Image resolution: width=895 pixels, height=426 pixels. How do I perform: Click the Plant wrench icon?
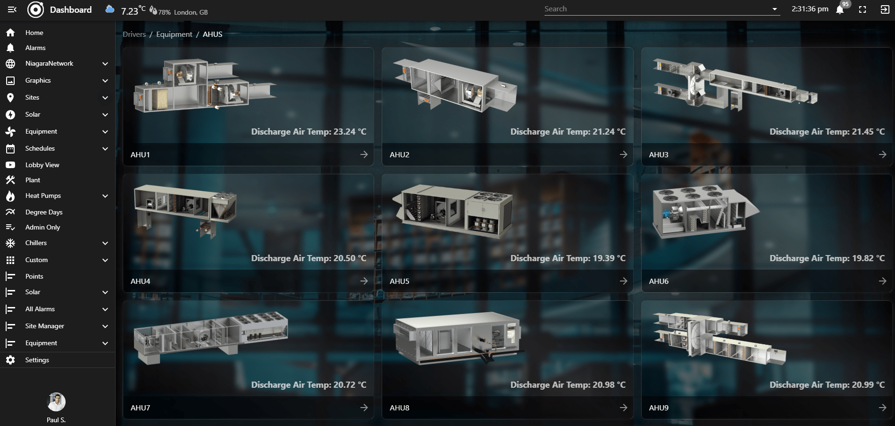[x=10, y=180]
